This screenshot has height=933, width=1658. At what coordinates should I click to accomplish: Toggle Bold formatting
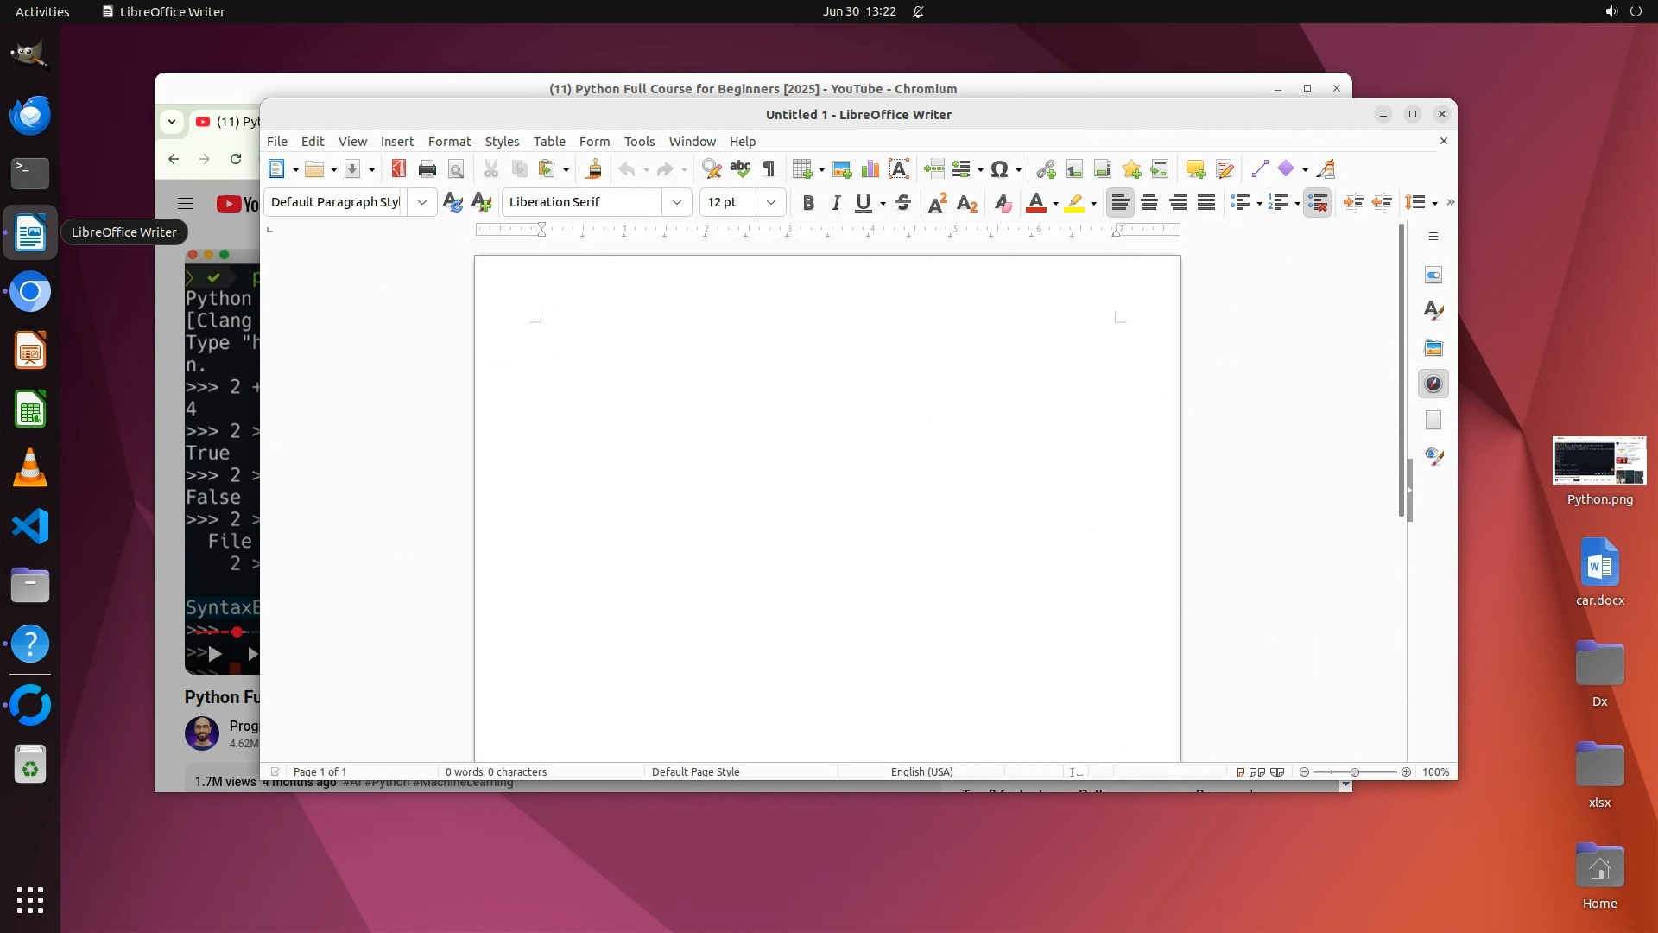coord(808,202)
